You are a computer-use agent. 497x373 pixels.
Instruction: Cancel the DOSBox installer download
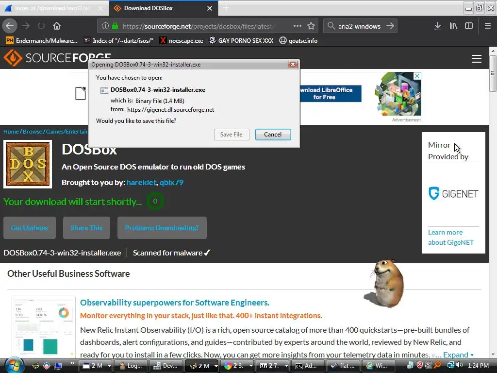[273, 135]
